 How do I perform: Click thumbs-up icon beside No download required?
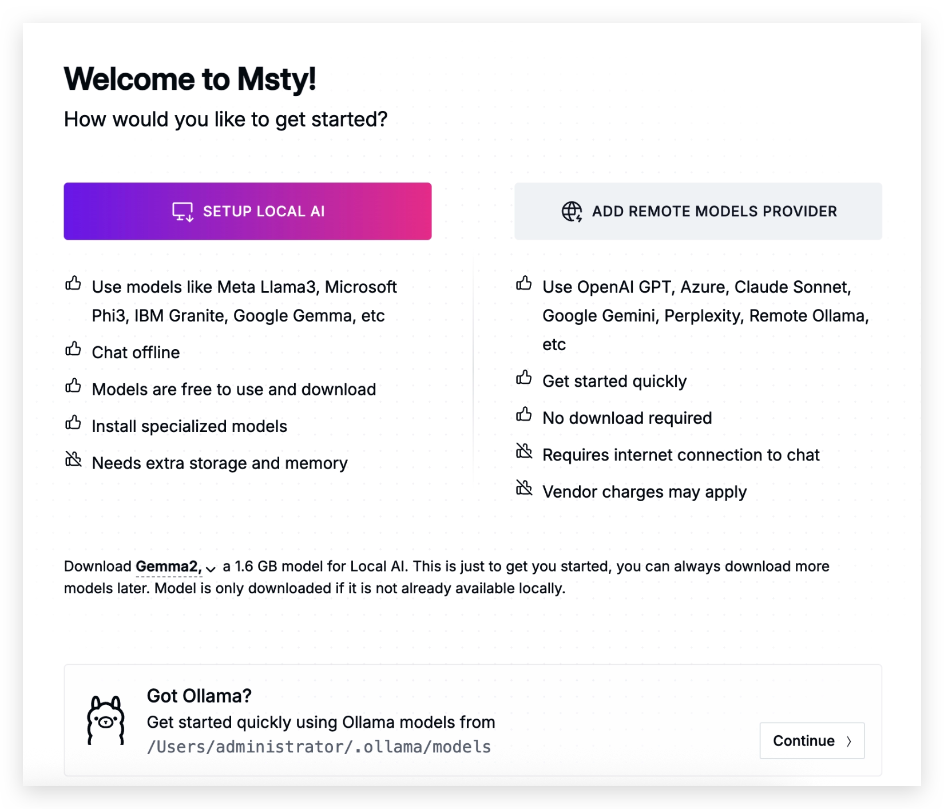click(x=524, y=414)
